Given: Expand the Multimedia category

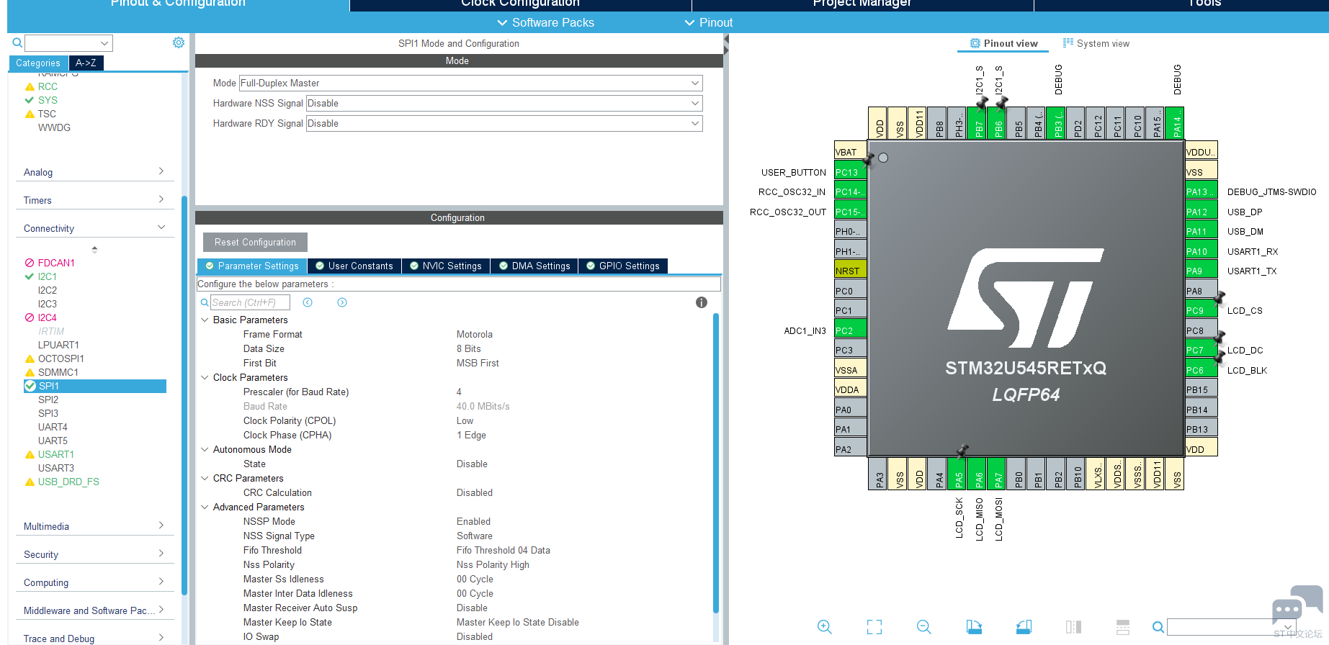Looking at the screenshot, I should 94,526.
